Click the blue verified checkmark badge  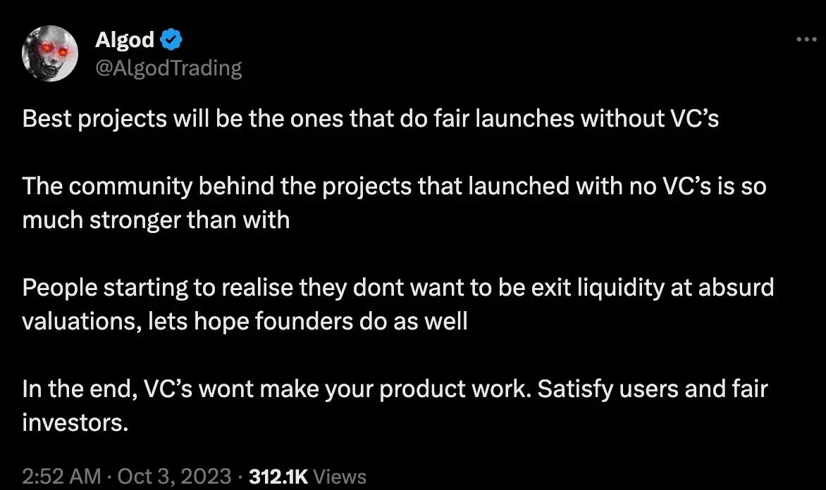(x=173, y=40)
